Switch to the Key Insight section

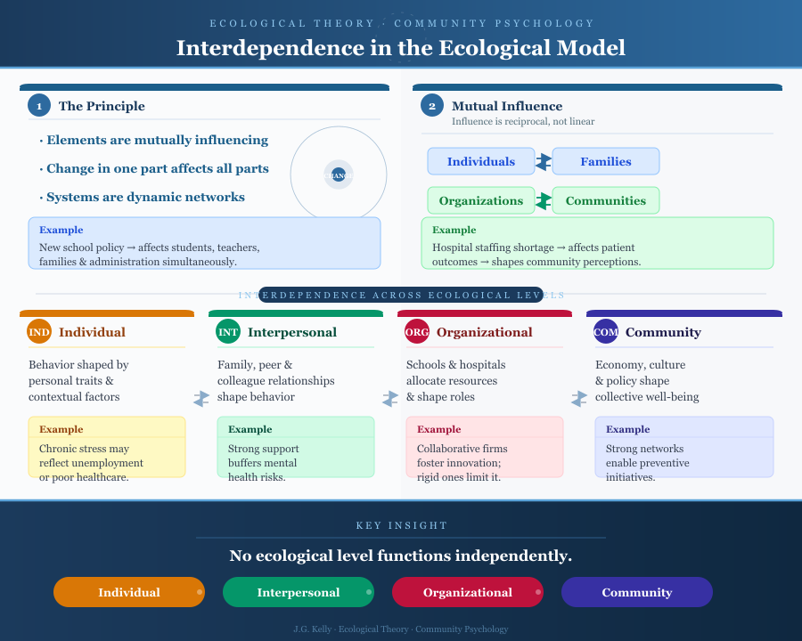[x=401, y=525]
